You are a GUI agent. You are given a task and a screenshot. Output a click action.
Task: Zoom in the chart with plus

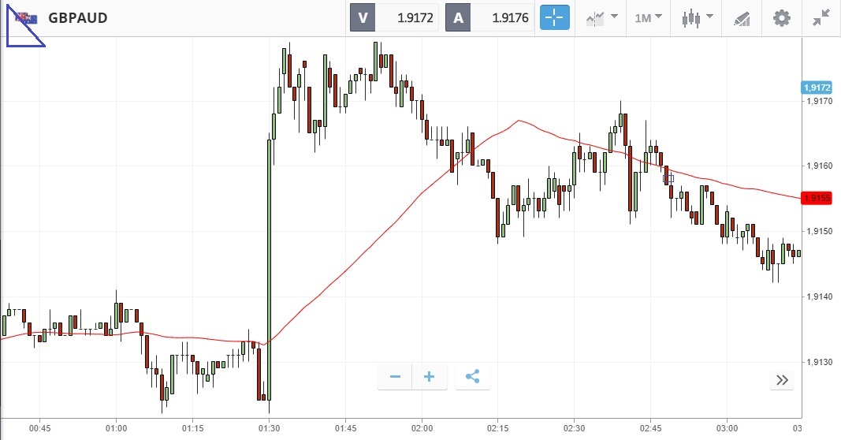pyautogui.click(x=430, y=377)
